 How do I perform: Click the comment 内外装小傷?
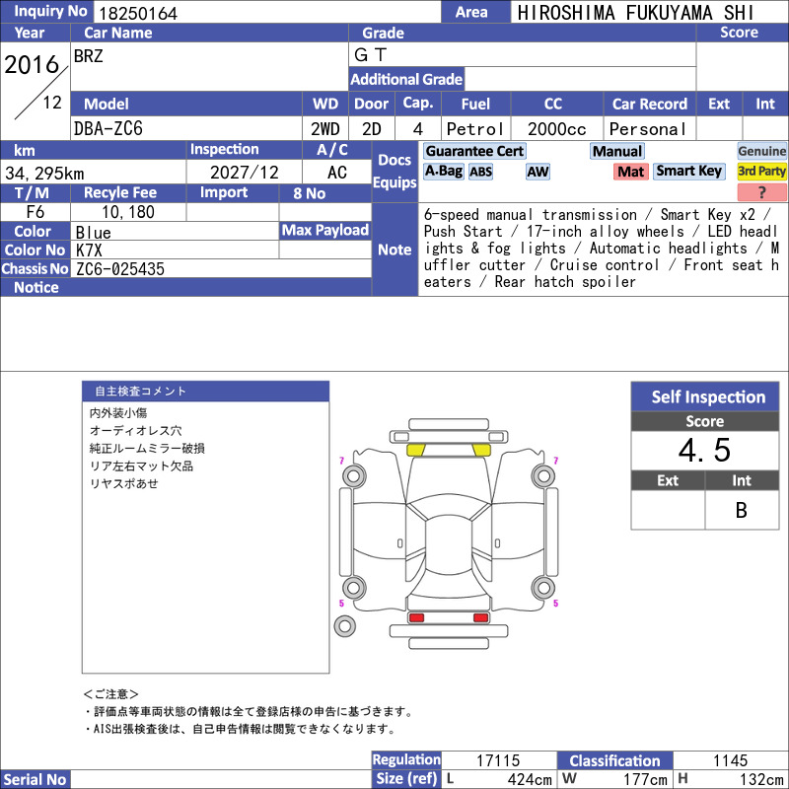pyautogui.click(x=118, y=413)
